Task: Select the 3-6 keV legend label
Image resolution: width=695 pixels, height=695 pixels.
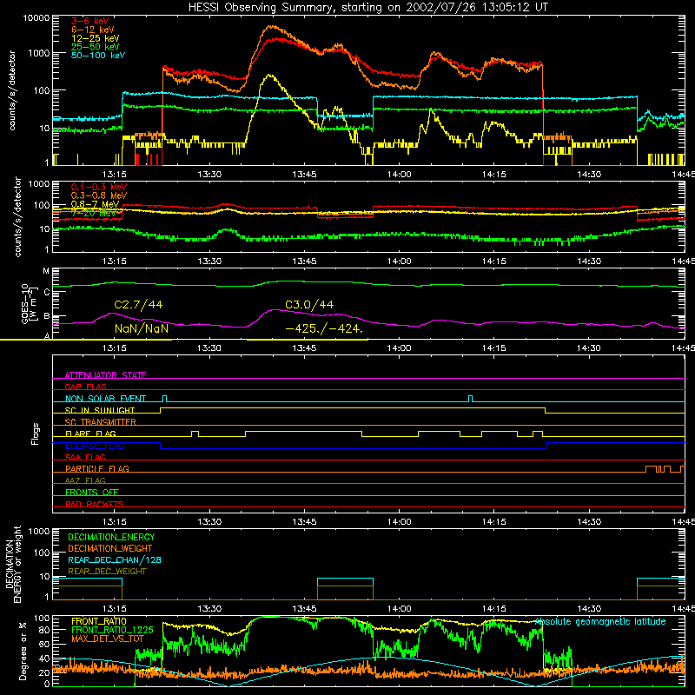Action: click(90, 21)
